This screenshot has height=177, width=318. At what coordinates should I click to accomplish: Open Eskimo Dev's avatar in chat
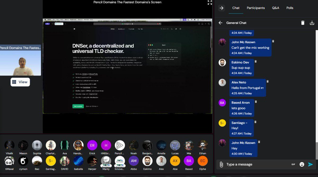tap(222, 63)
